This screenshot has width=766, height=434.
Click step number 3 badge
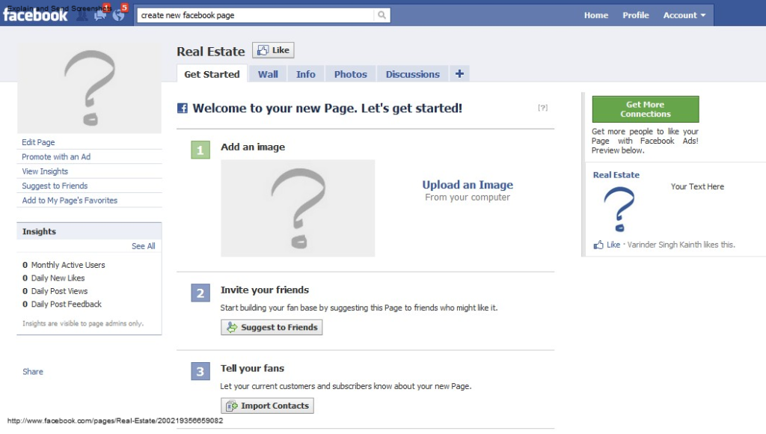coord(200,371)
